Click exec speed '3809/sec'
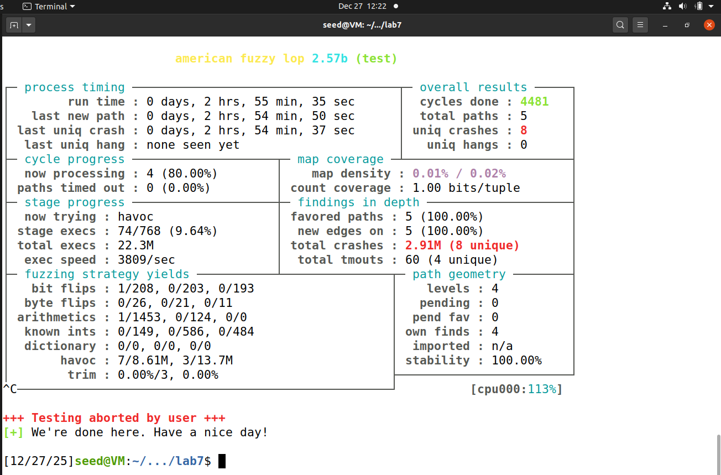721x475 pixels. tap(147, 260)
